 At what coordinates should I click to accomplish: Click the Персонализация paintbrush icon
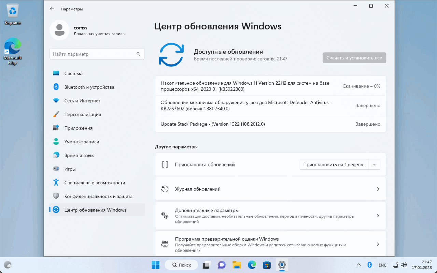tap(56, 114)
